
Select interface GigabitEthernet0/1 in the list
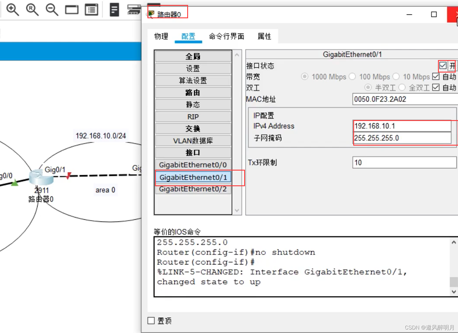click(x=193, y=177)
